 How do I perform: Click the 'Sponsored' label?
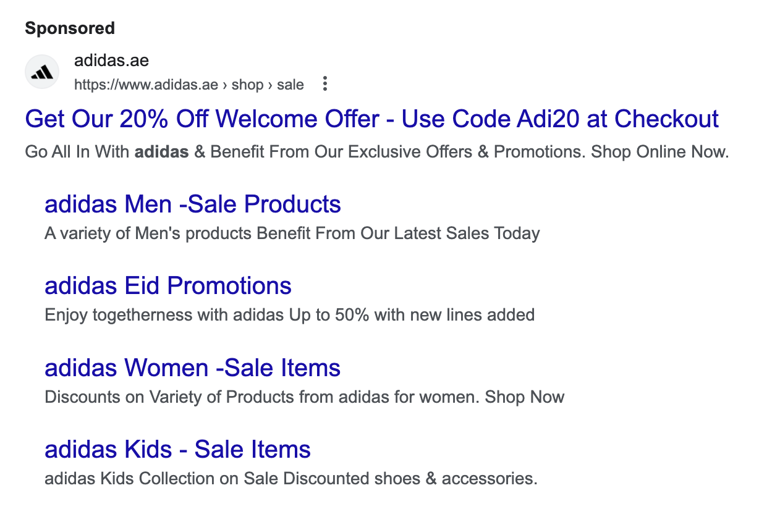(x=70, y=28)
